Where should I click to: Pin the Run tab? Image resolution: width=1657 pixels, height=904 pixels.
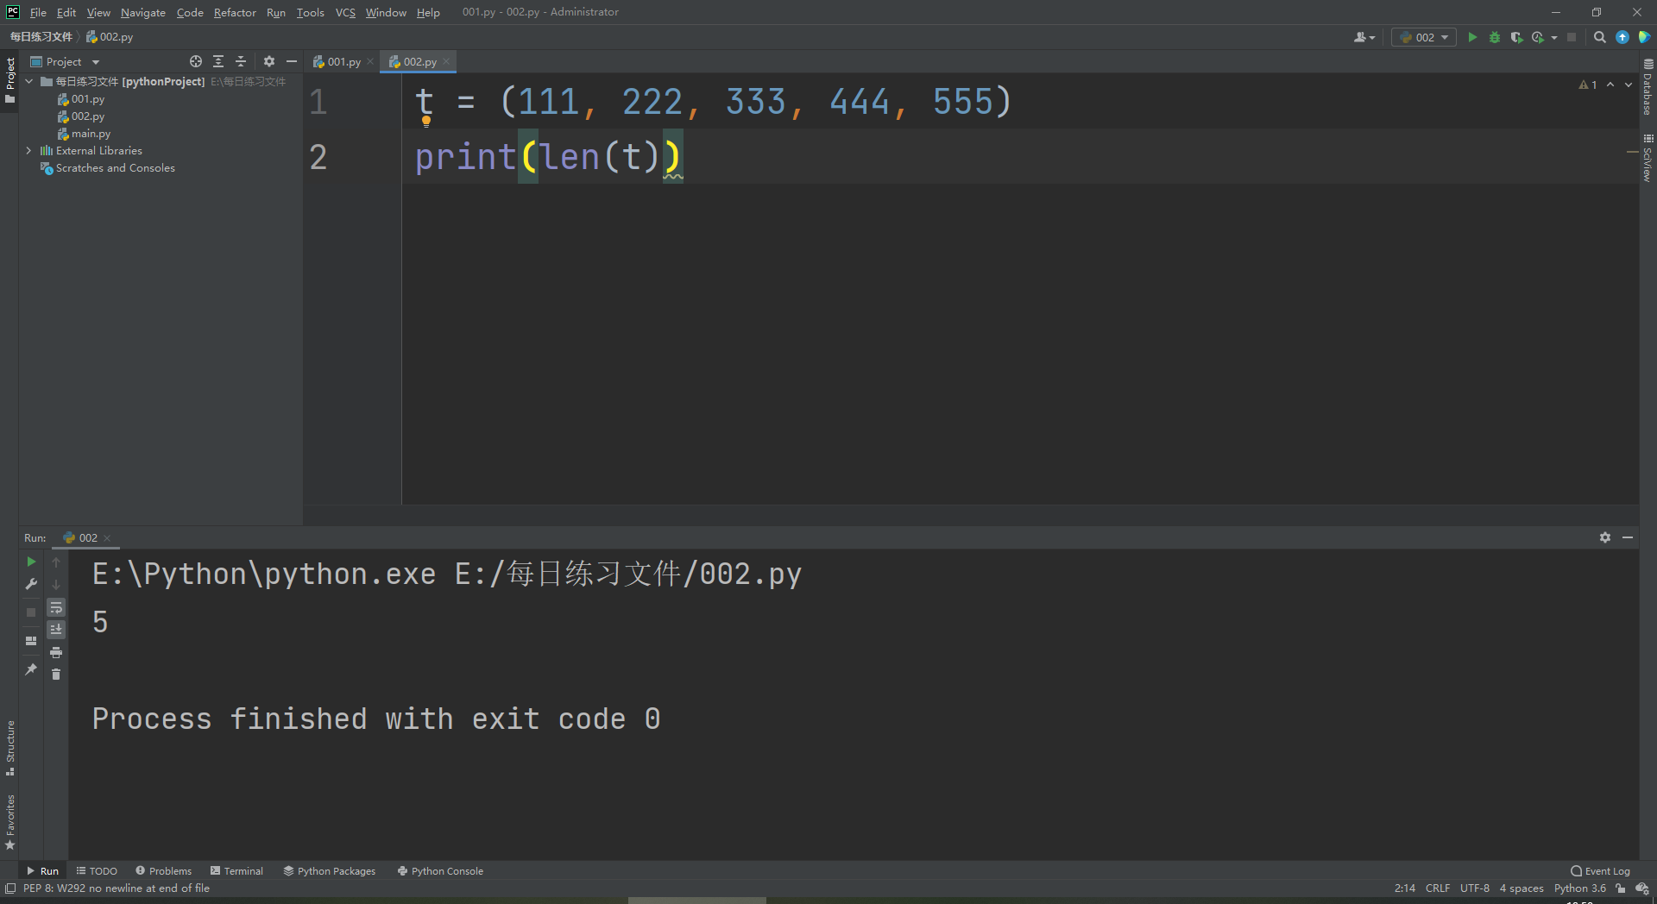click(x=31, y=669)
